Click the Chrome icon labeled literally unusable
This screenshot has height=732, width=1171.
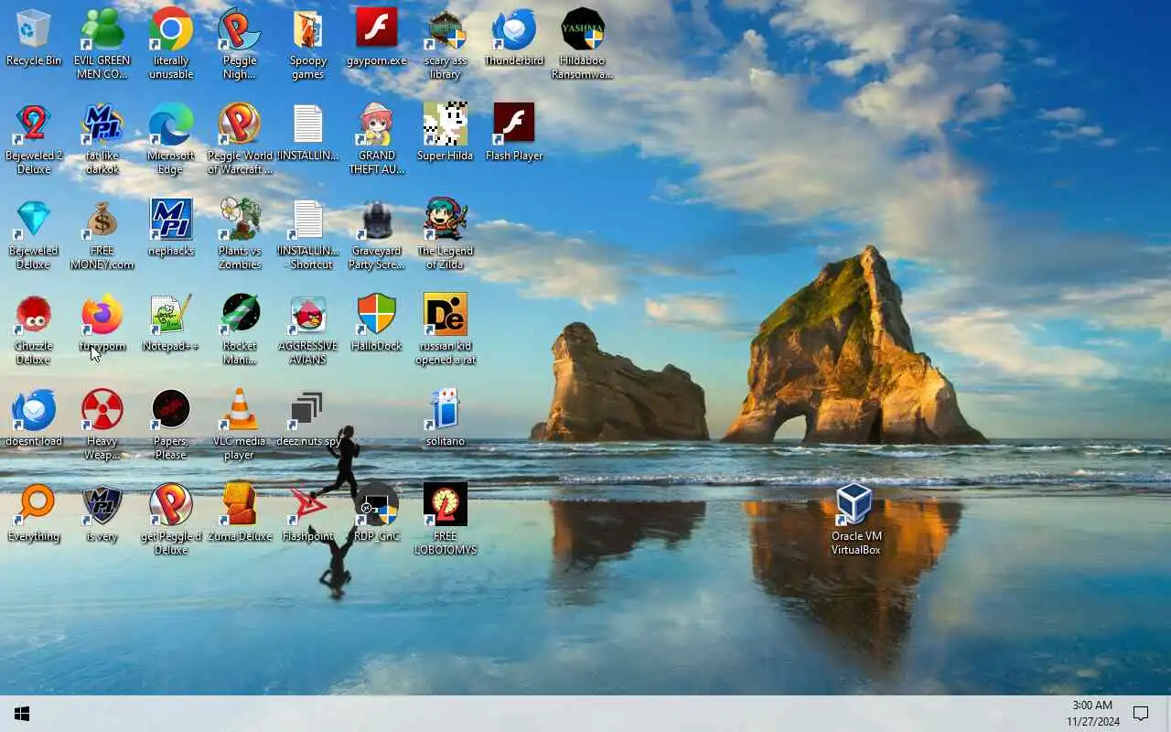point(171,30)
